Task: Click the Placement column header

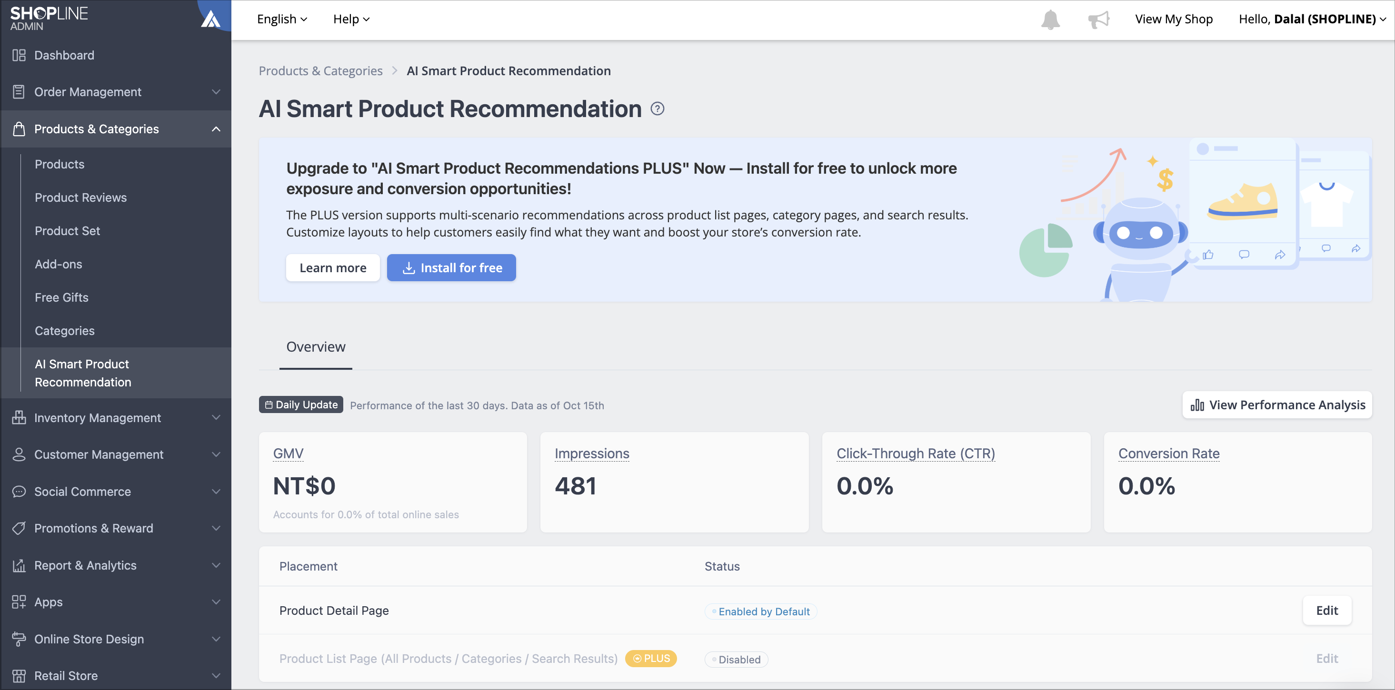Action: pos(308,566)
